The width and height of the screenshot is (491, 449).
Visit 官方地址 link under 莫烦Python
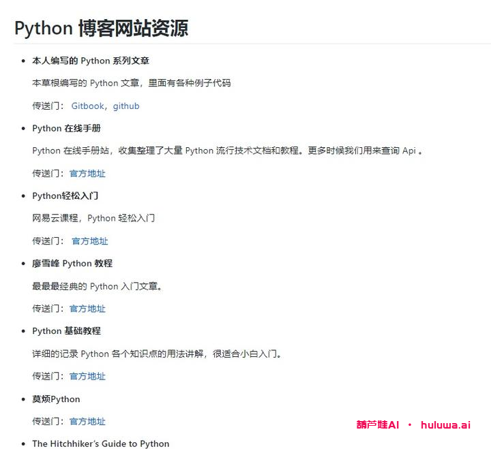coord(87,422)
